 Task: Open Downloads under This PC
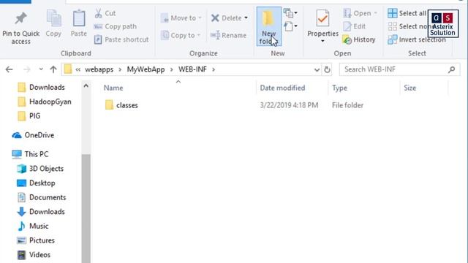click(41, 211)
